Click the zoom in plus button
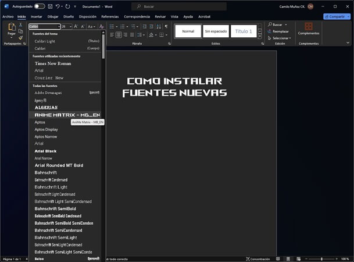 click(x=337, y=259)
